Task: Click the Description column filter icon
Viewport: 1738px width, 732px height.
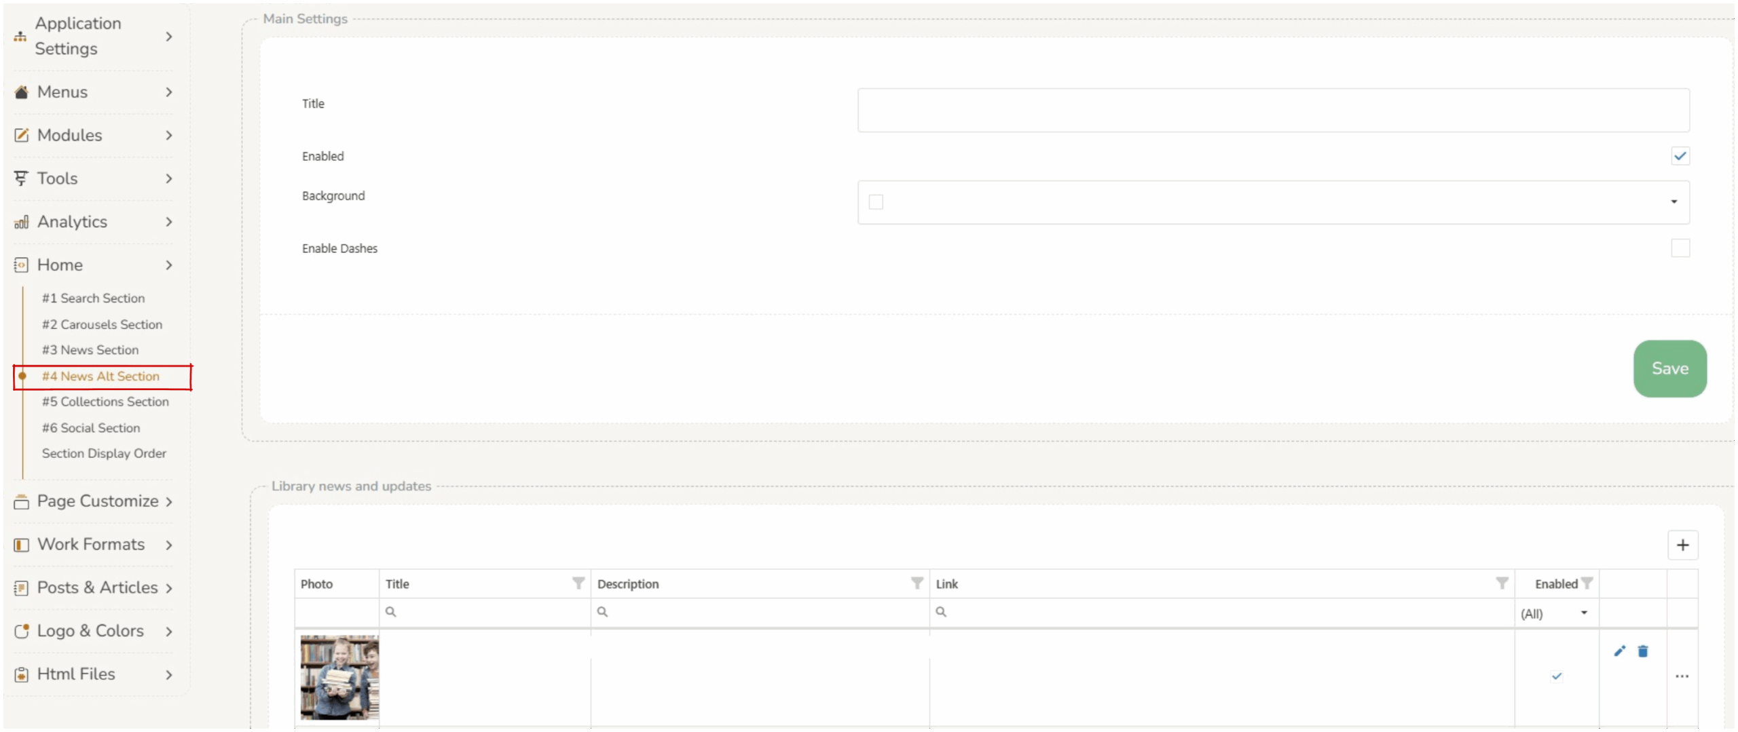Action: (917, 583)
